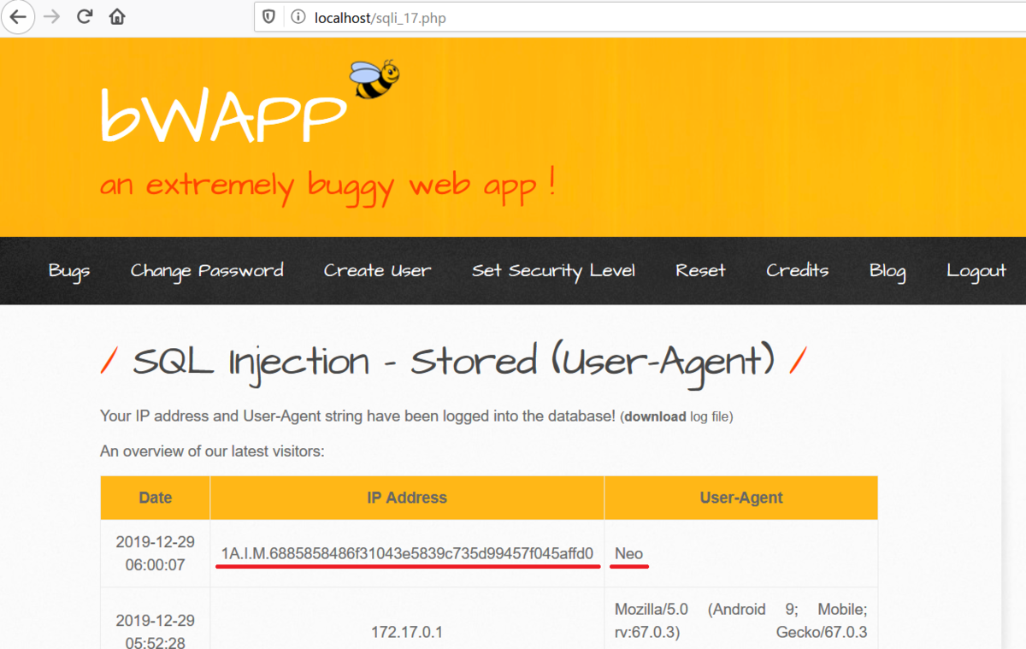Click the SQL Injection - Stored (User-Agent) heading
This screenshot has width=1026, height=649.
[453, 362]
